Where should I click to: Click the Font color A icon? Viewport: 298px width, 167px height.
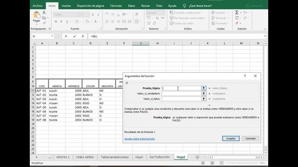(95, 21)
